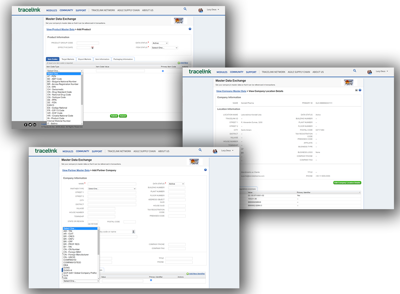
Task: Collapse identifier type dropdown in Add Partner table
Action: (x=81, y=281)
